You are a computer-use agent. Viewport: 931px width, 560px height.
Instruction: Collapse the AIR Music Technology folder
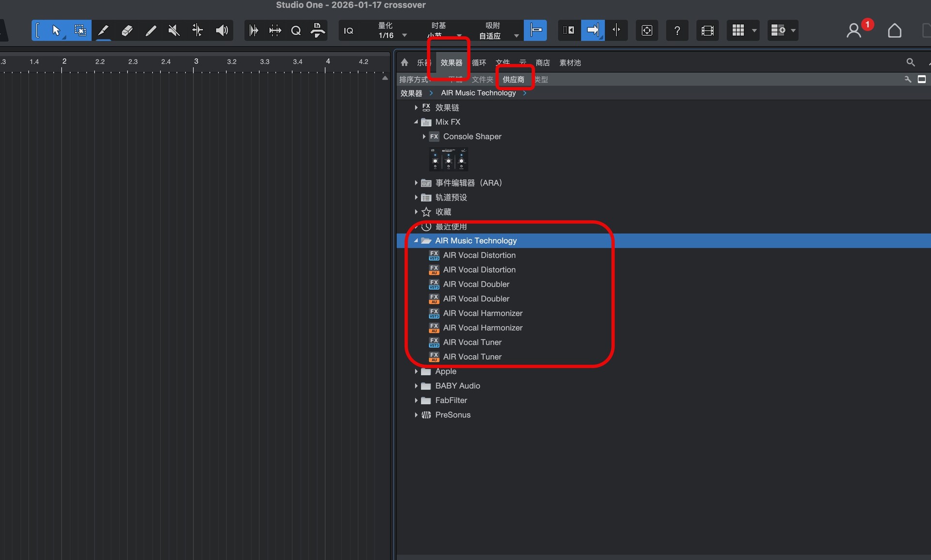(416, 241)
